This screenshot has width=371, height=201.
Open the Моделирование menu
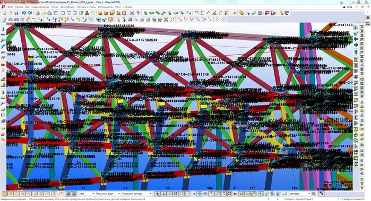[40, 7]
